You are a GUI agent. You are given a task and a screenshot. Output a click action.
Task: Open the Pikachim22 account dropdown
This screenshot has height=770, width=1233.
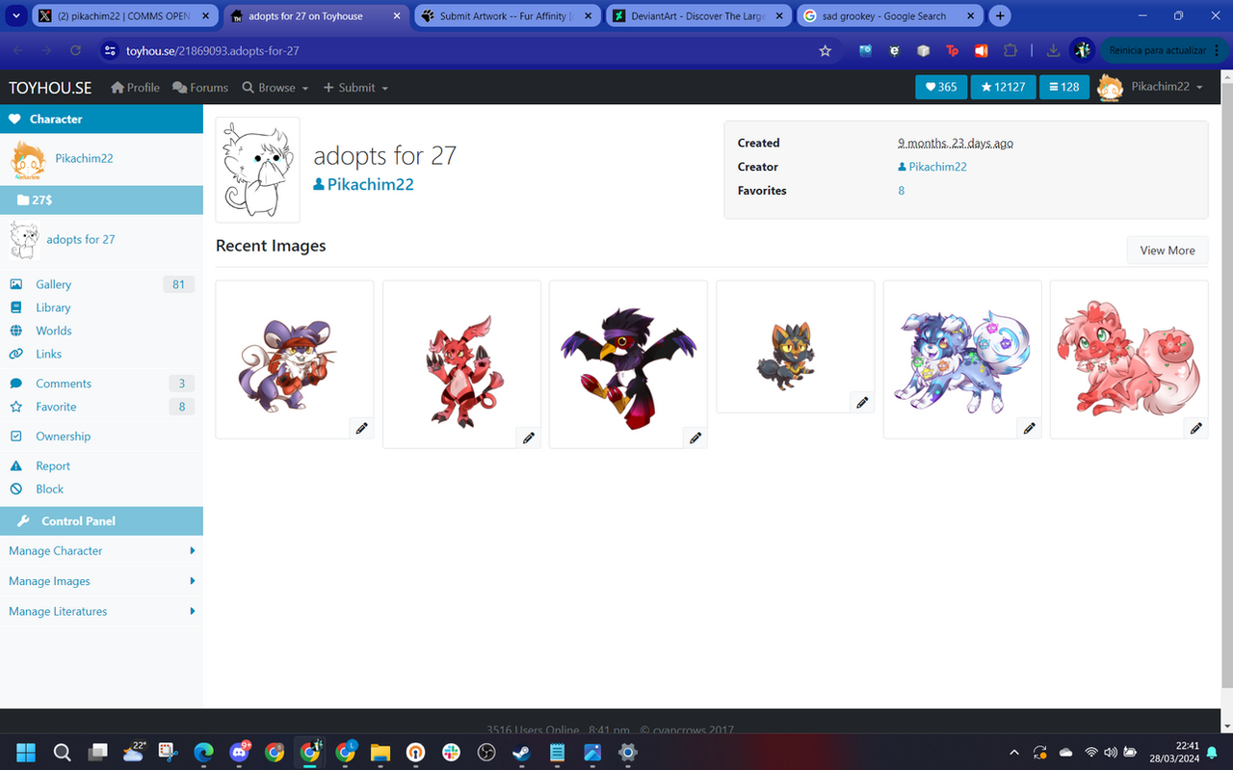point(1151,87)
